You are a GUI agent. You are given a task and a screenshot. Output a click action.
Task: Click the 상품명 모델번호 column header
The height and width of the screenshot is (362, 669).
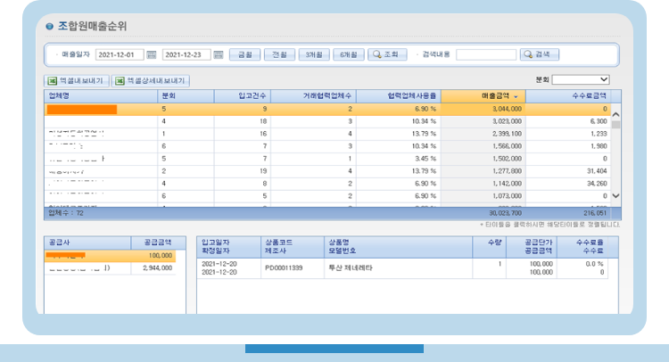pyautogui.click(x=398, y=247)
